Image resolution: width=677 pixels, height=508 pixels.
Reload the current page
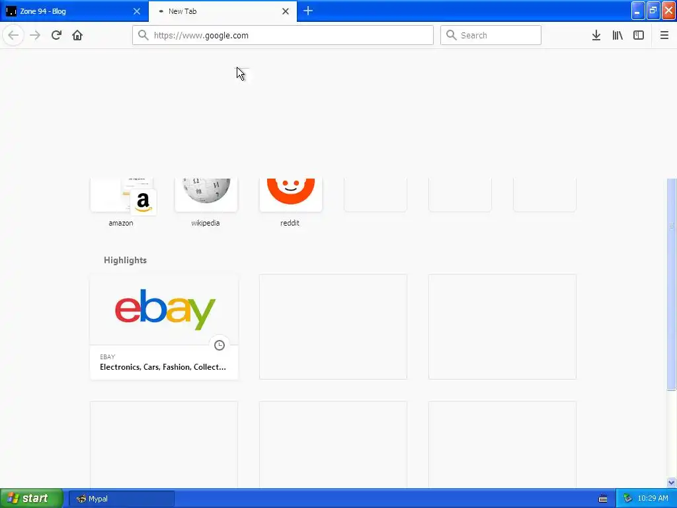[56, 35]
